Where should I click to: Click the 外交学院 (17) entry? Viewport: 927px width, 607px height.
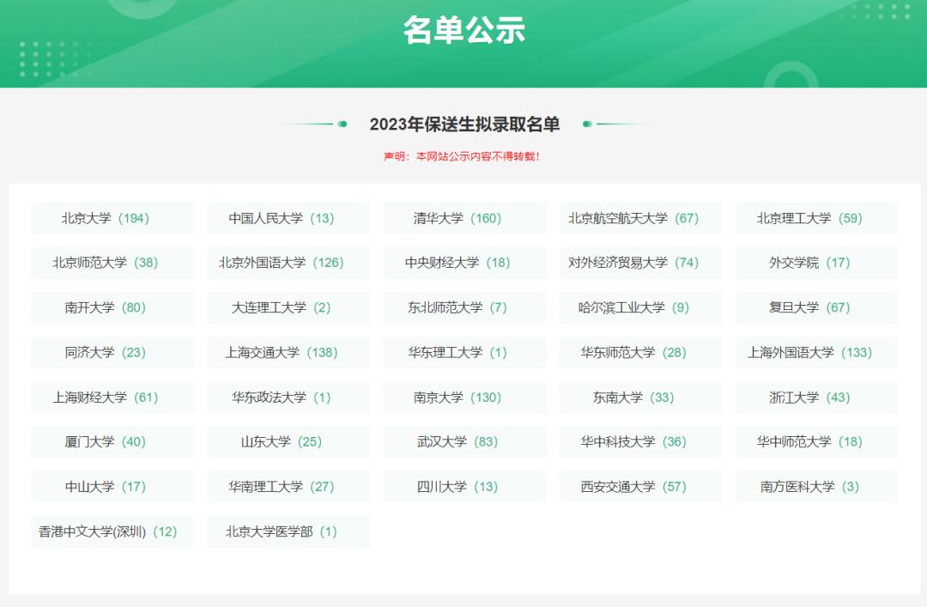tap(816, 263)
